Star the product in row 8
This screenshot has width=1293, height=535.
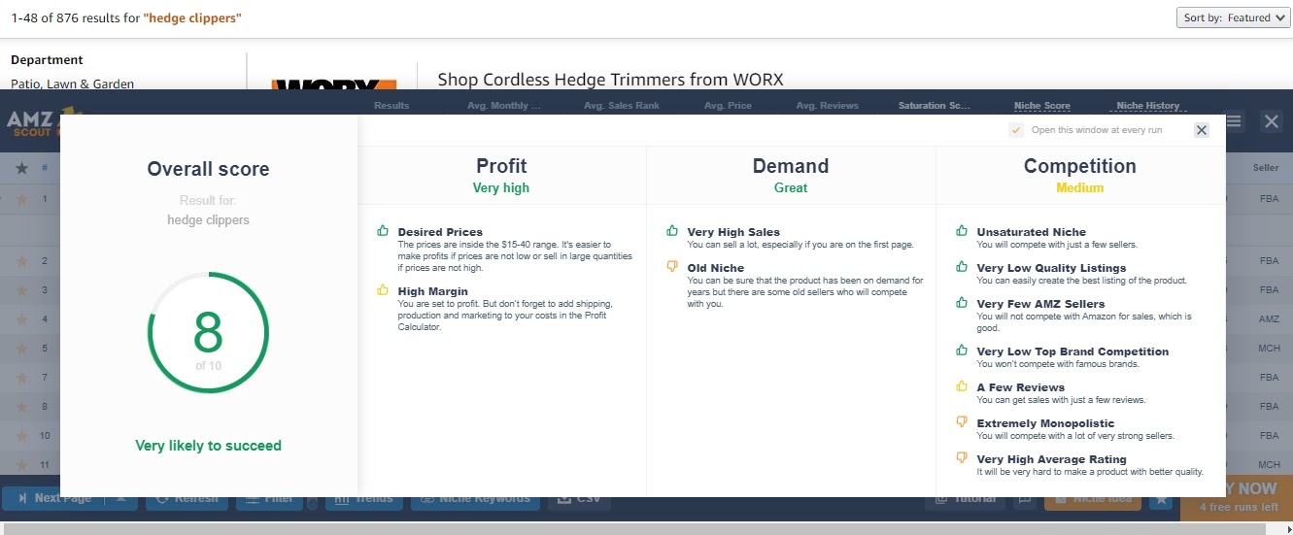click(21, 407)
